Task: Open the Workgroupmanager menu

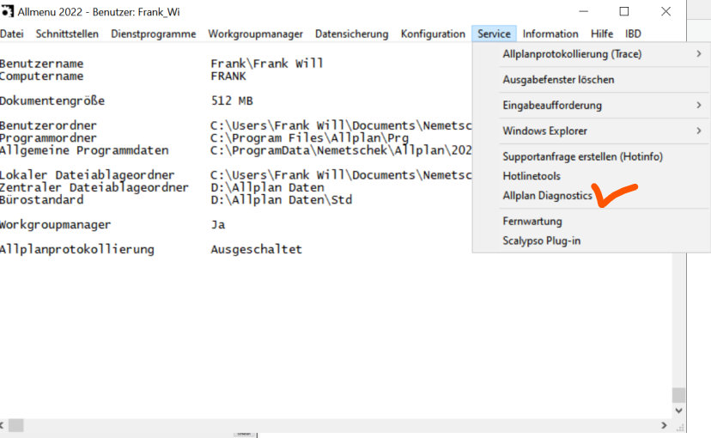Action: click(255, 34)
